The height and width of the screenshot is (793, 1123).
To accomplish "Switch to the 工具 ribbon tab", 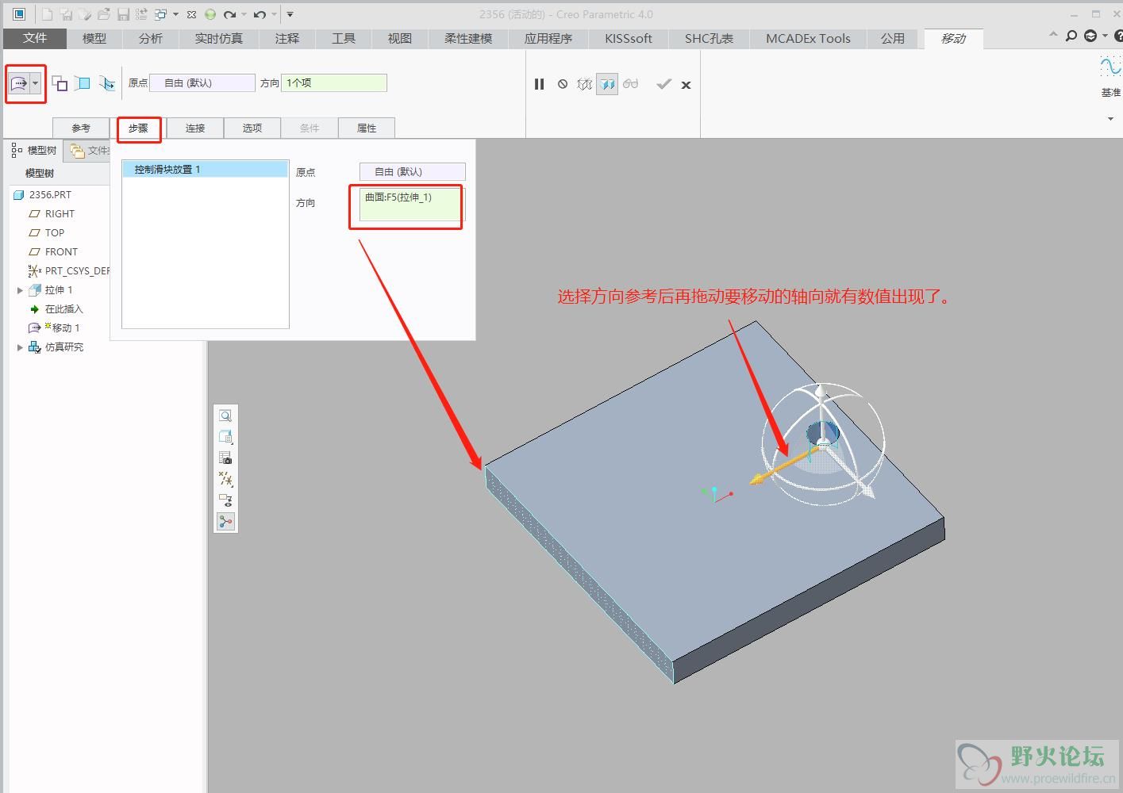I will (344, 38).
